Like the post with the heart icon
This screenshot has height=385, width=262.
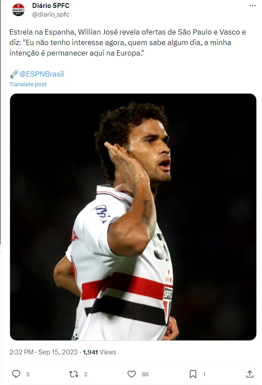click(x=131, y=374)
